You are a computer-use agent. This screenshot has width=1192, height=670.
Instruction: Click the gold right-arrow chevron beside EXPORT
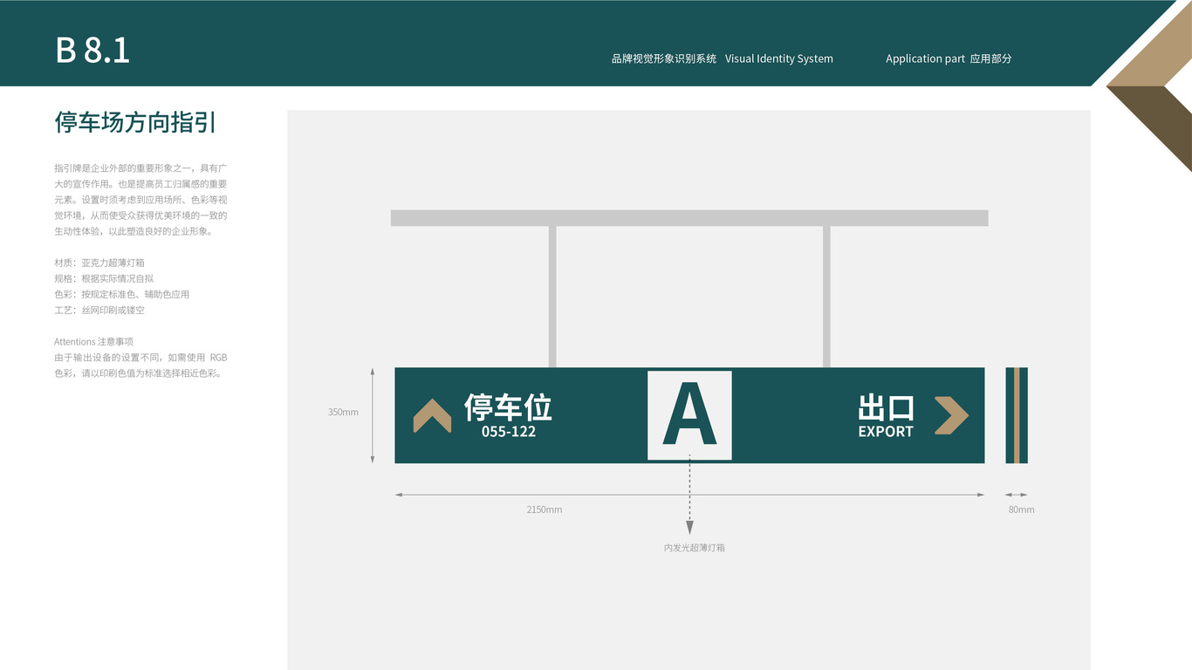tap(951, 415)
